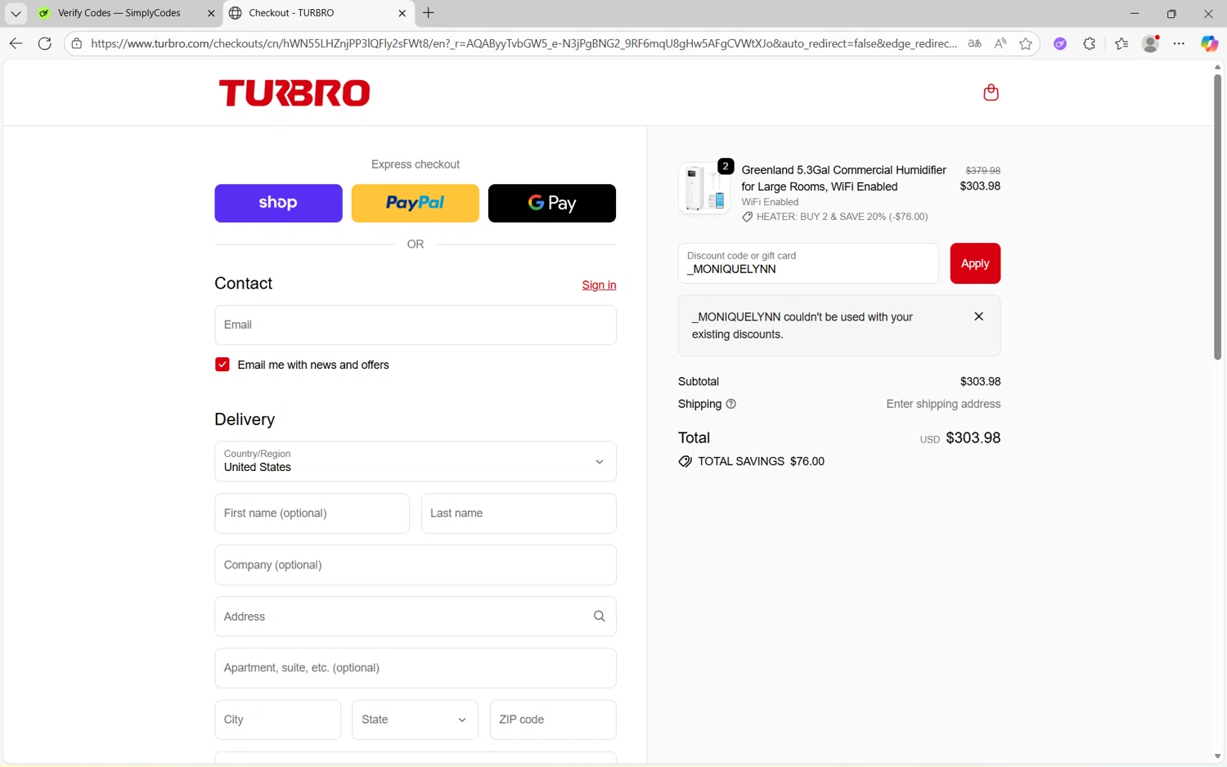This screenshot has height=767, width=1227.
Task: Click the ZIP code field
Action: coord(553,720)
